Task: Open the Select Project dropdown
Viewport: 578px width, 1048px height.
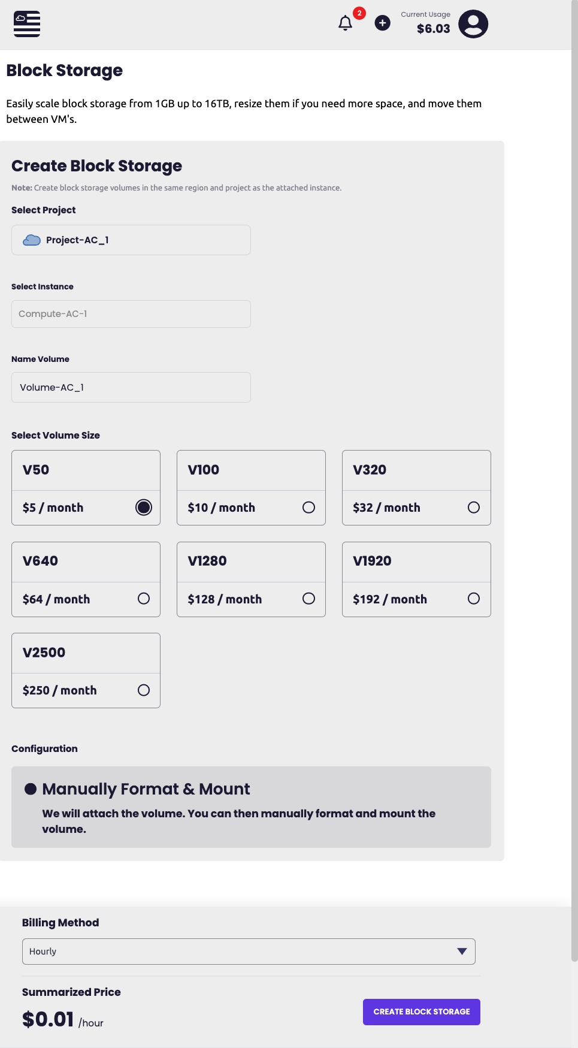Action: pos(131,240)
